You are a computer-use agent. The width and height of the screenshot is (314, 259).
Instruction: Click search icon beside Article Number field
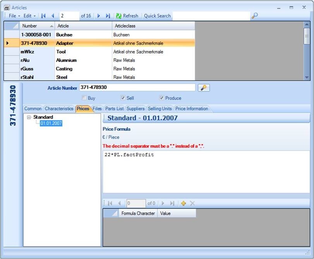point(204,88)
